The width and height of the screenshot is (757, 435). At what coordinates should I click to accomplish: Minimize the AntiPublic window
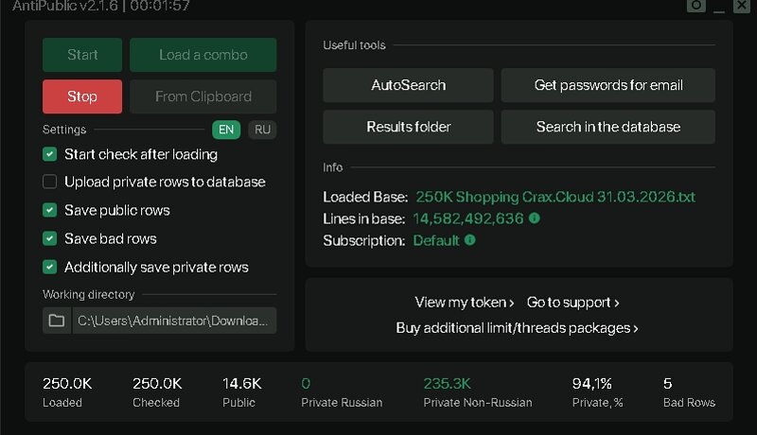coord(719,8)
